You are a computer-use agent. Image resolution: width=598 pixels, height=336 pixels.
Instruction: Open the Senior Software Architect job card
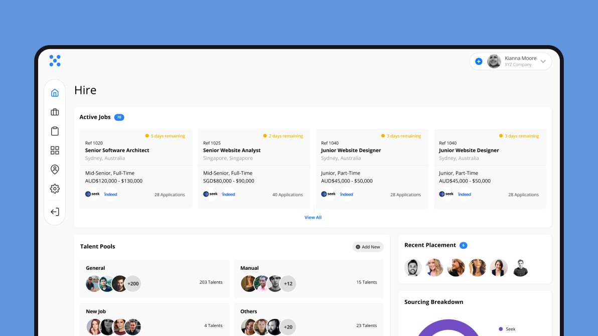tap(136, 169)
